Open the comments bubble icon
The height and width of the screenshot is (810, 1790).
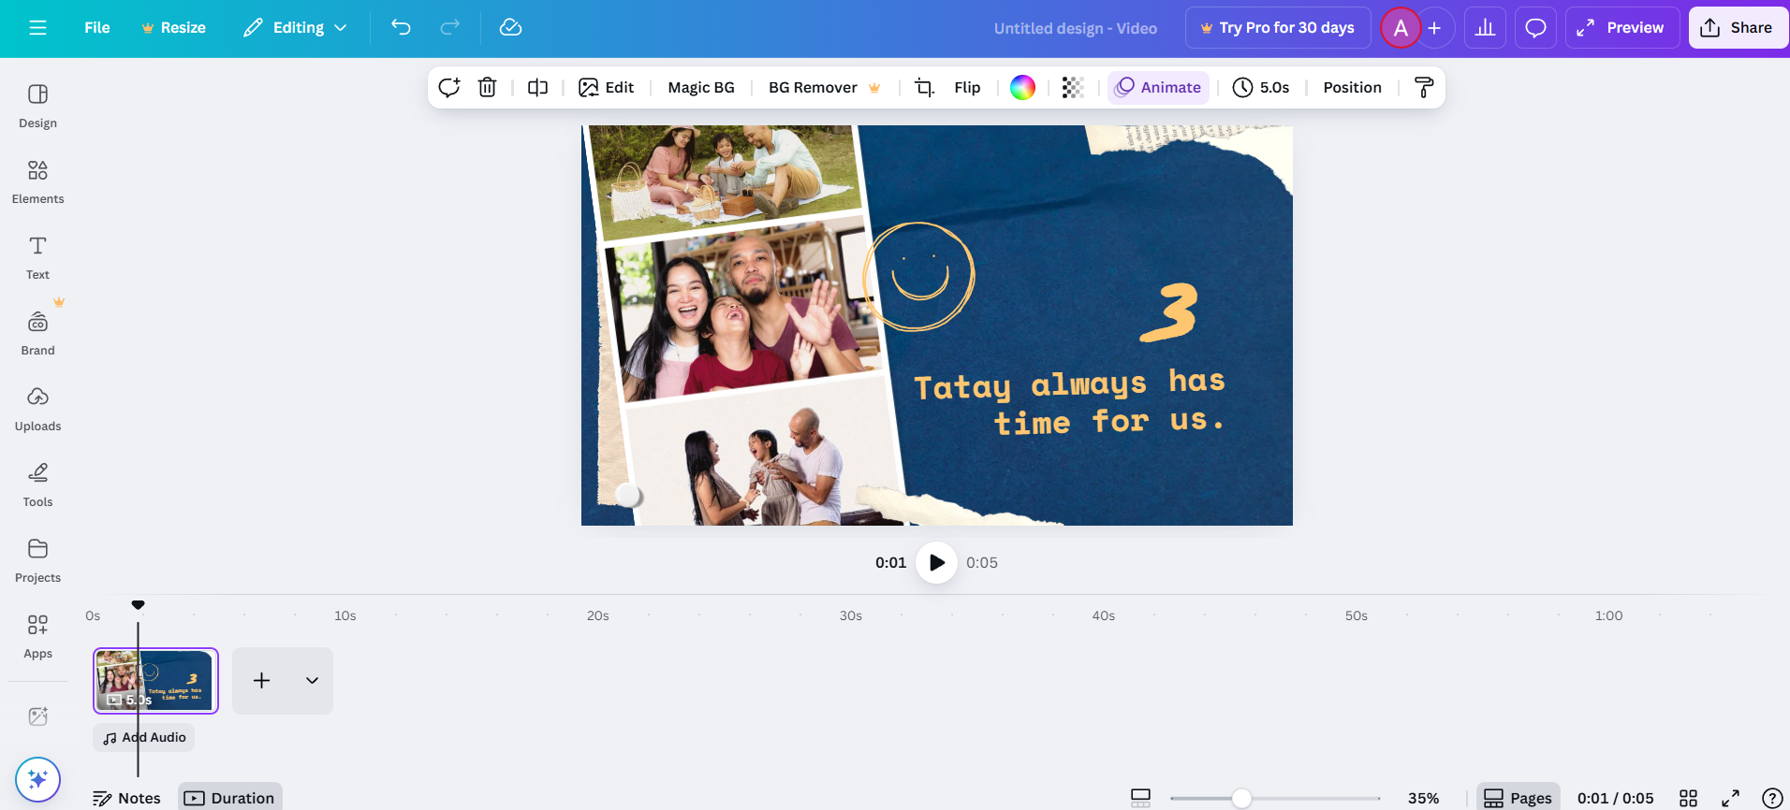(1535, 28)
